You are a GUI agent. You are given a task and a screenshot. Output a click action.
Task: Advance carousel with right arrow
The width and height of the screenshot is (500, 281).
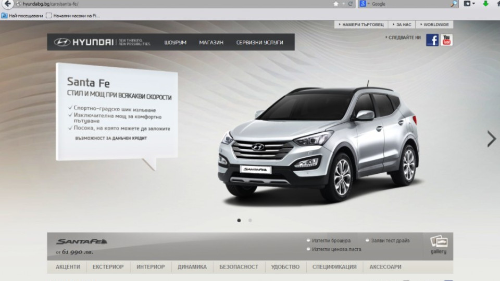tap(491, 138)
